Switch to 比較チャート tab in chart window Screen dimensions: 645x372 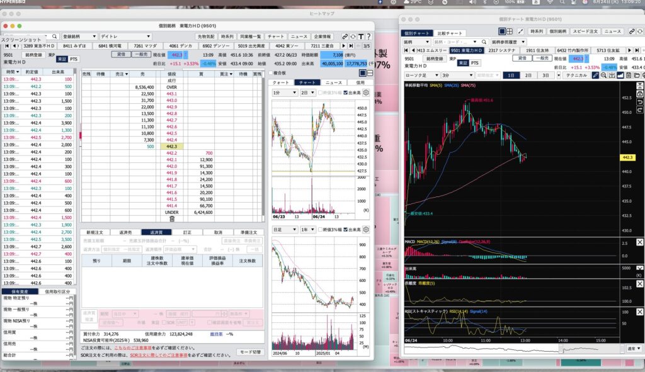click(x=449, y=33)
